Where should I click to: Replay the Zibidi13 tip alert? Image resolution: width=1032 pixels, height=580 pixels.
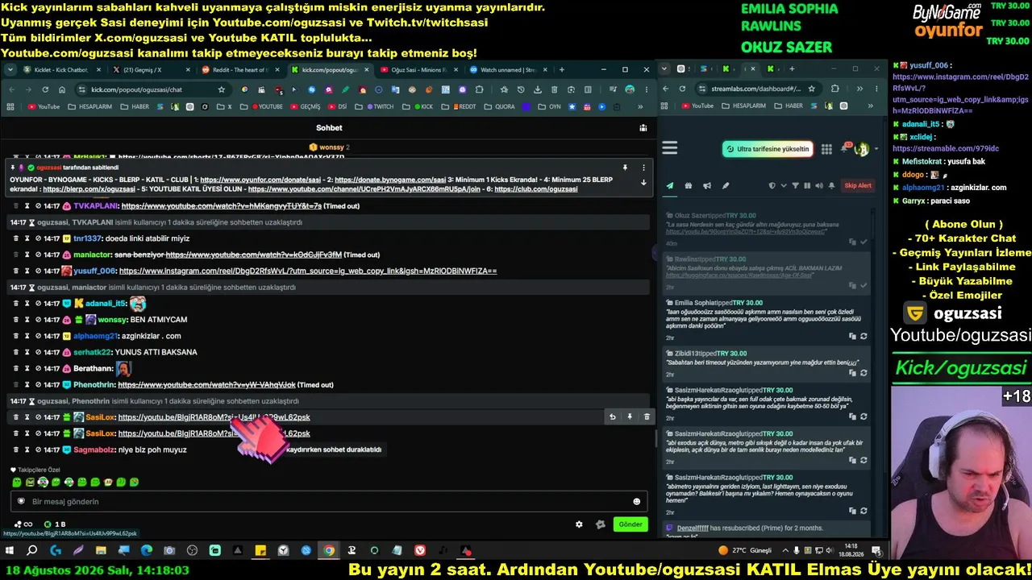tap(863, 373)
